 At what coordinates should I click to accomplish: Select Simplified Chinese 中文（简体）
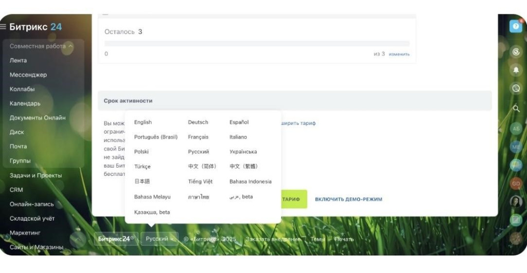click(202, 166)
